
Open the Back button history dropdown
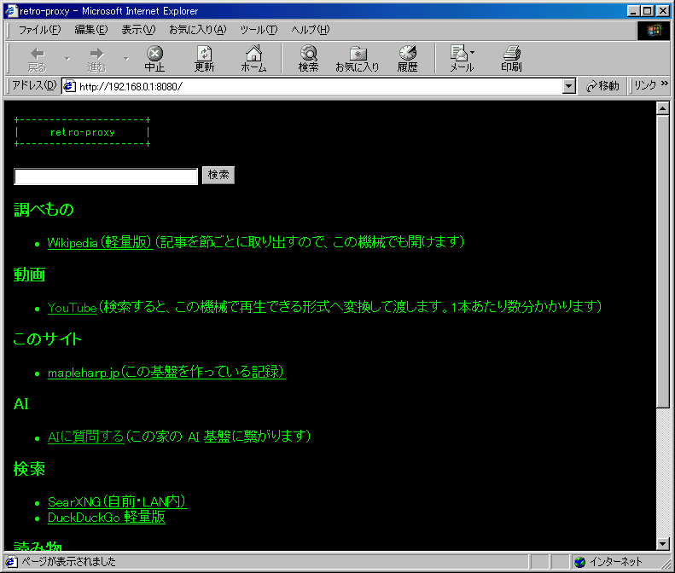[x=67, y=58]
